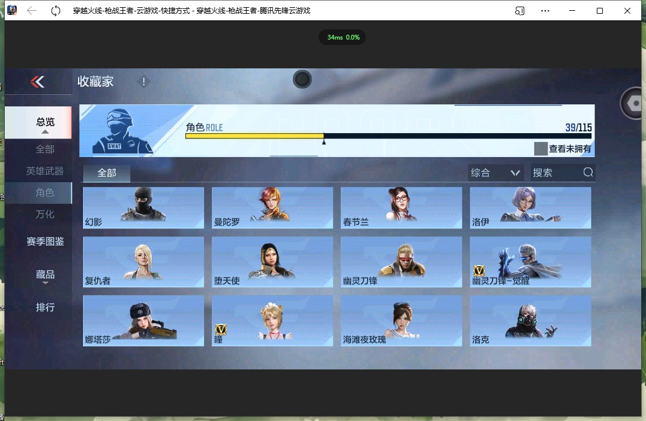Open the three-dots more options menu
Image resolution: width=646 pixels, height=421 pixels.
(x=545, y=11)
